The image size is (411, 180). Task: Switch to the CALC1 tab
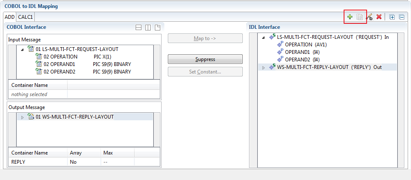coord(26,17)
